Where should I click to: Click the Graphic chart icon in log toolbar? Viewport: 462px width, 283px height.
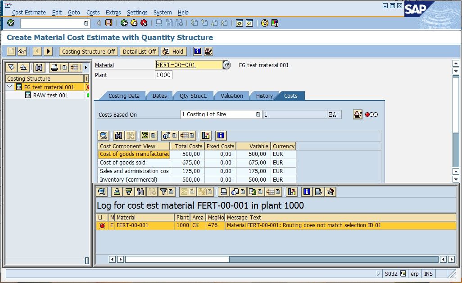(291, 192)
